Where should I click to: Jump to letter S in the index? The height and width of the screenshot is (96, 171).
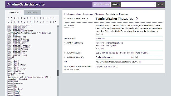(24, 22)
